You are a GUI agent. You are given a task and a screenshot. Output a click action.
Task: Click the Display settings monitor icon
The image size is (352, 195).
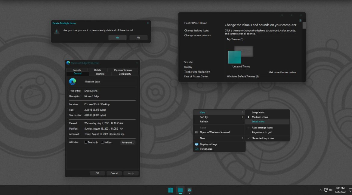pyautogui.click(x=196, y=144)
